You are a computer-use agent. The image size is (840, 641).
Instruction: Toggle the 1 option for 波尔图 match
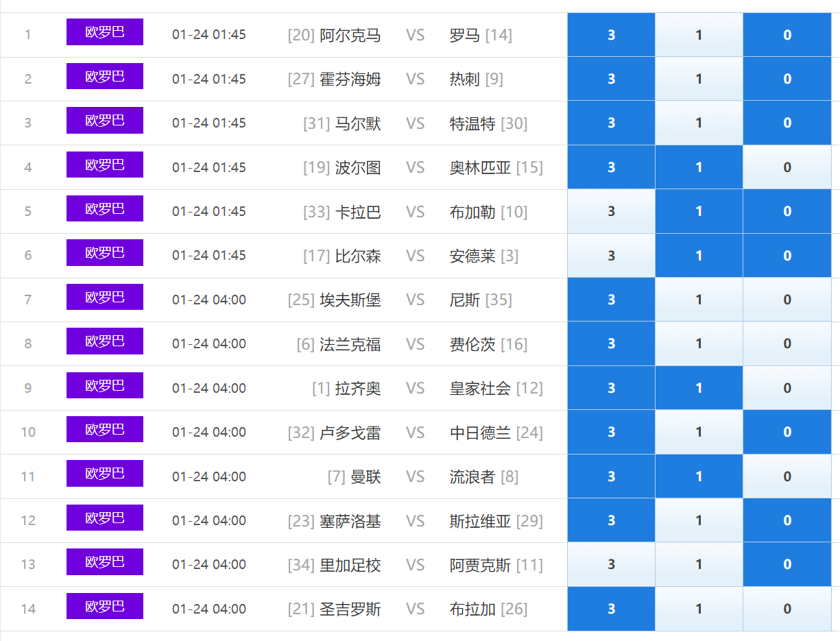click(699, 167)
